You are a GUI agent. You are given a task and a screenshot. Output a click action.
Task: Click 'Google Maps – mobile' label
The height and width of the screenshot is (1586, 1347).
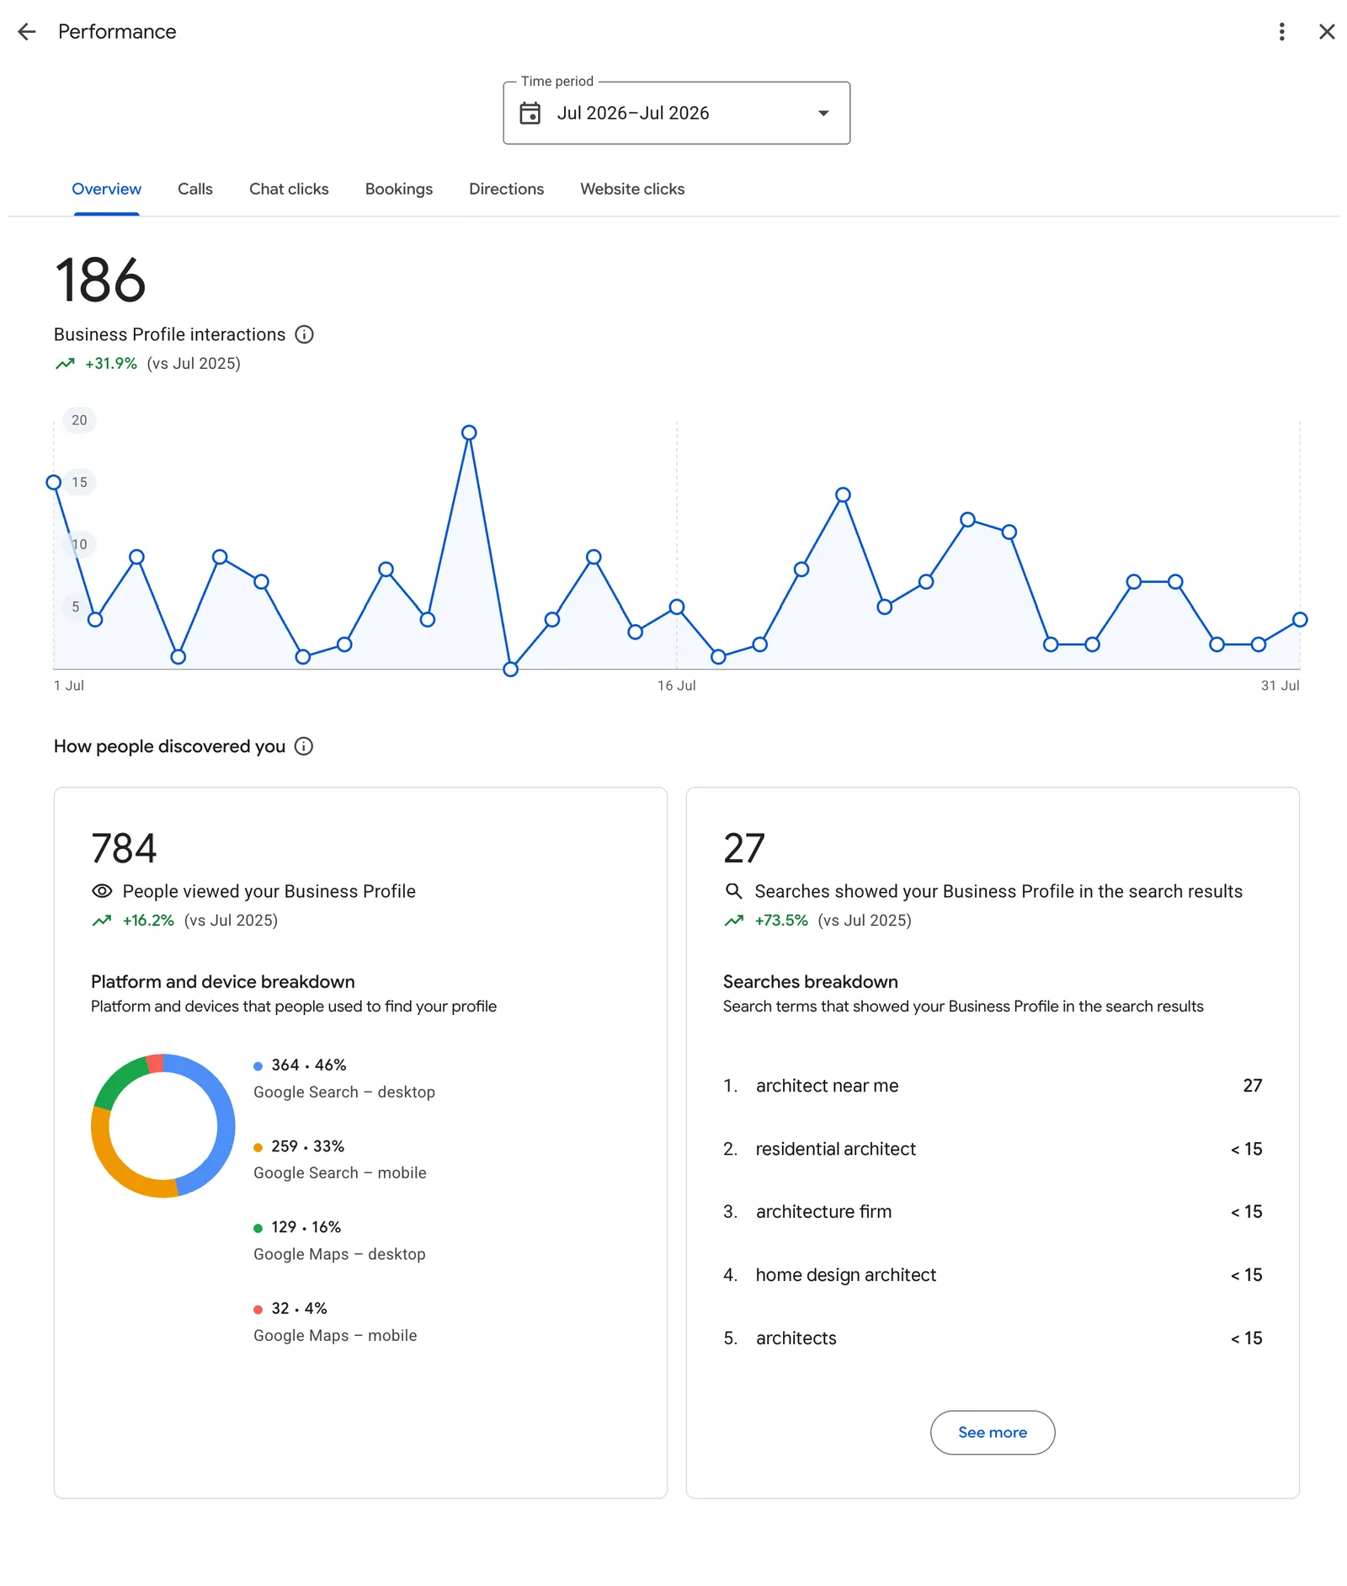point(335,1336)
